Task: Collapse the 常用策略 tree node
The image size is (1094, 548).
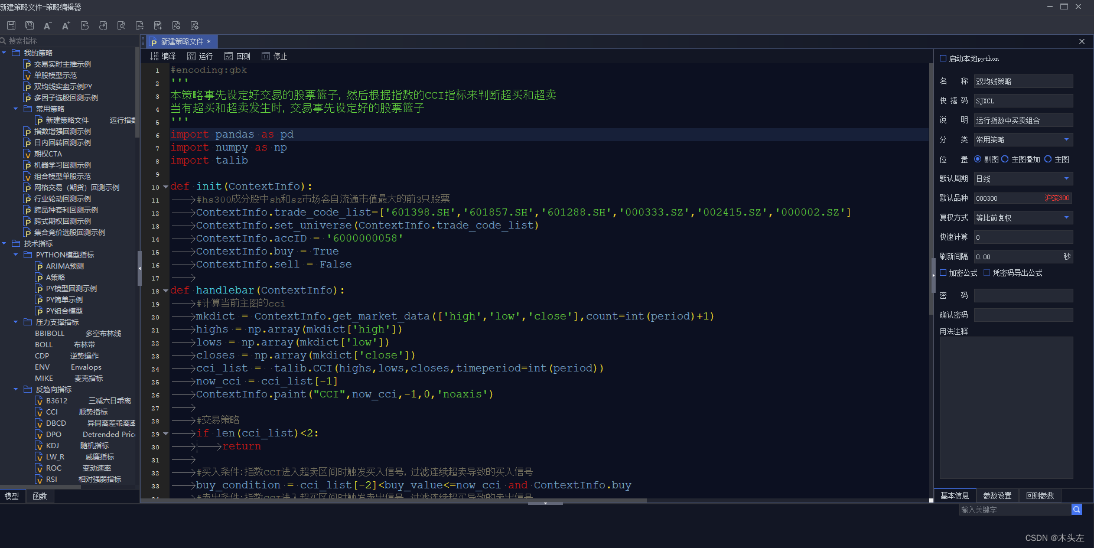Action: pyautogui.click(x=16, y=109)
